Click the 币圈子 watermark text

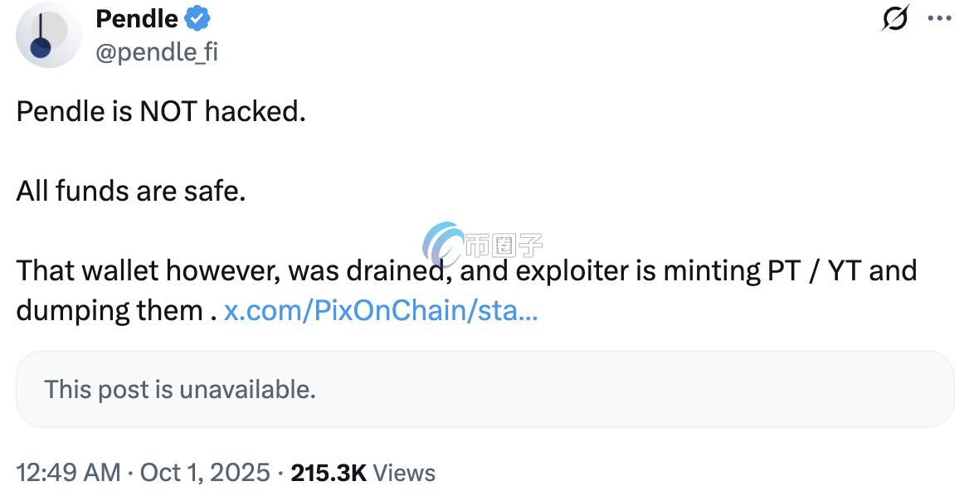point(504,244)
